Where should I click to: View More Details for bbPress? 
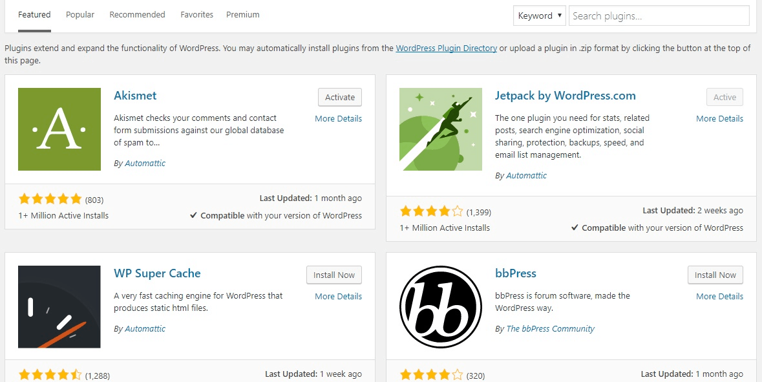[x=720, y=297]
